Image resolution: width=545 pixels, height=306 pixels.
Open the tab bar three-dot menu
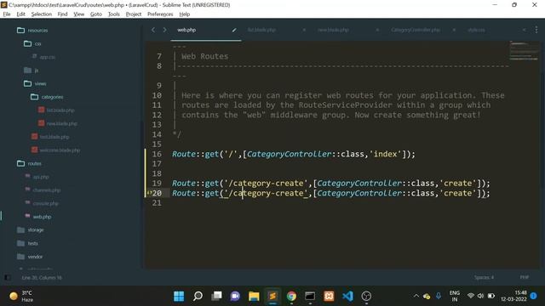pos(536,31)
